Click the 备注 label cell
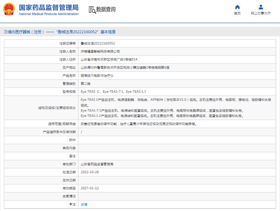This screenshot has width=280, height=211. click(x=41, y=156)
